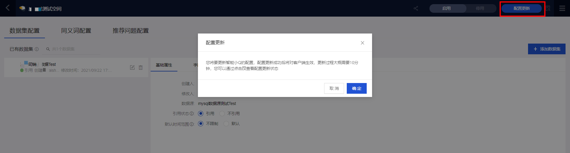Switch to the 同义词配置 tab
The height and width of the screenshot is (153, 570).
click(76, 31)
